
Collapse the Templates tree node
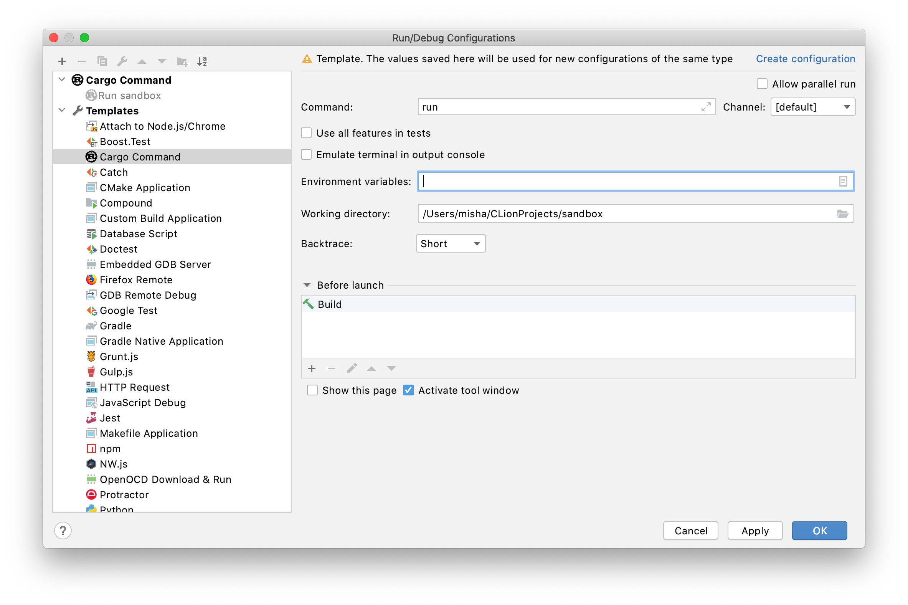pos(62,110)
